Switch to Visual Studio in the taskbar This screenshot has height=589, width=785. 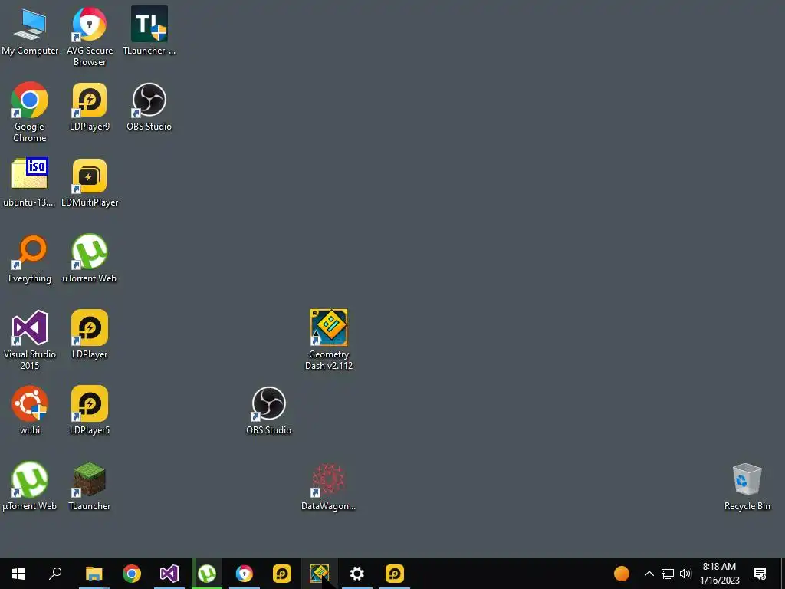pyautogui.click(x=169, y=574)
